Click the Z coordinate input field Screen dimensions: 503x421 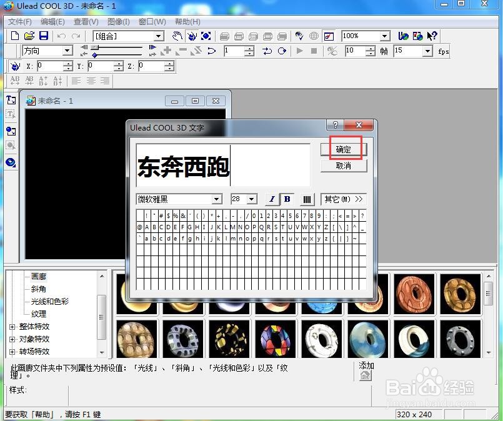151,66
